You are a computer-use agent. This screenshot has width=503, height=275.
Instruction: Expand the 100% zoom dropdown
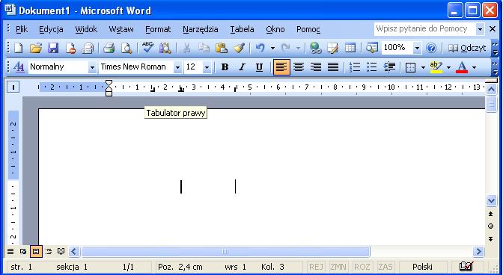[x=417, y=49]
